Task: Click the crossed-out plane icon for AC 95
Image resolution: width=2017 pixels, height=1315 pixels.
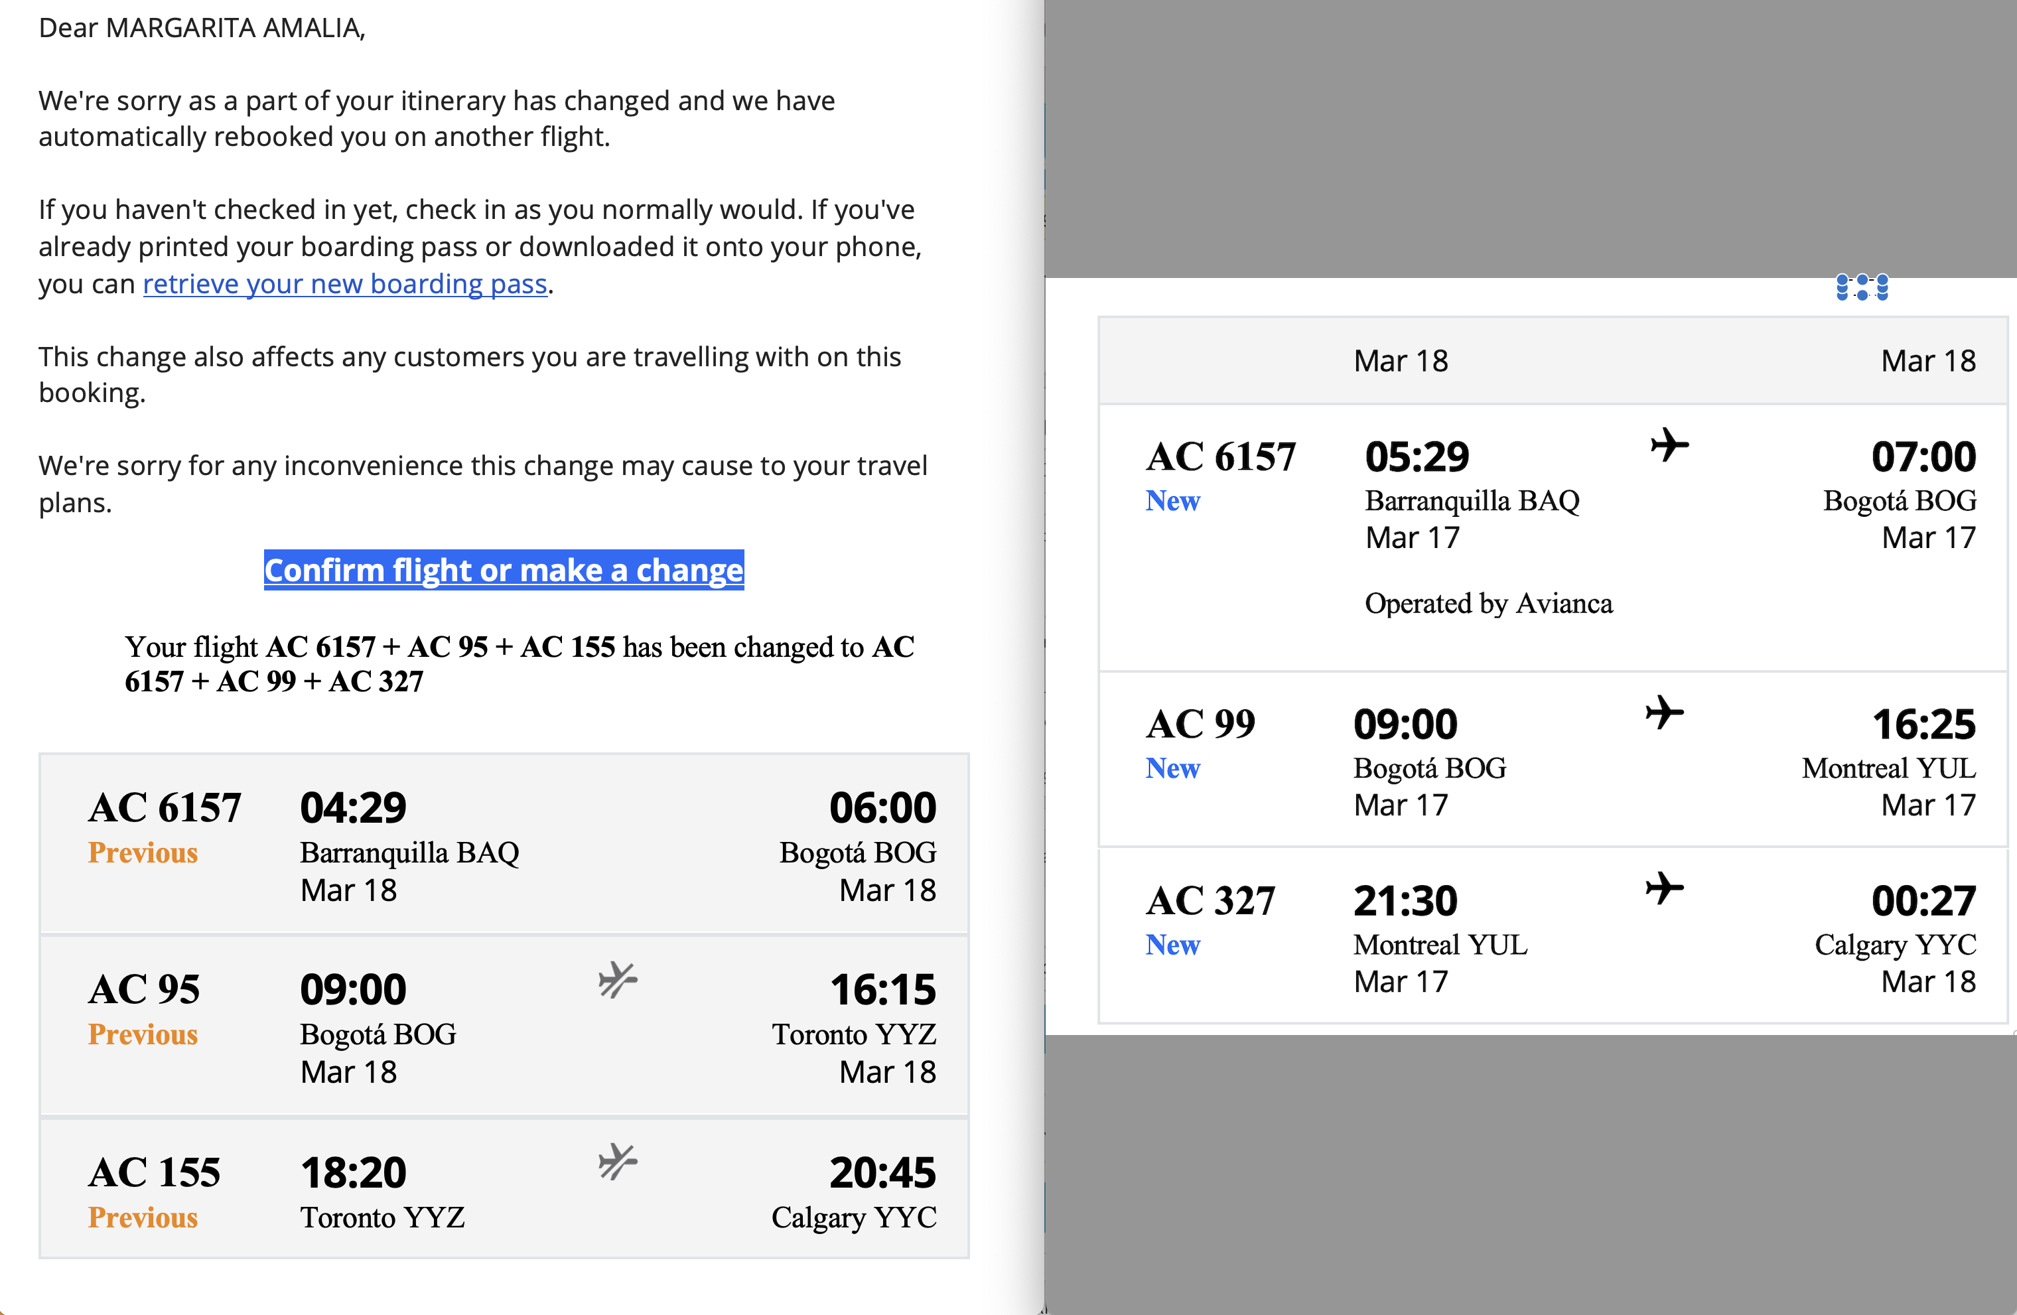Action: (x=618, y=981)
